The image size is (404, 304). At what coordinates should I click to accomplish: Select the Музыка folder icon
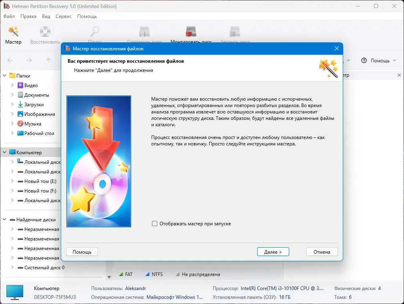(20, 123)
